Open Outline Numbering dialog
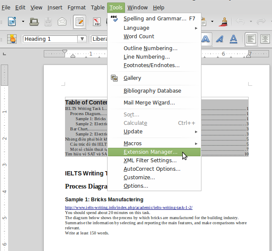 coord(154,48)
